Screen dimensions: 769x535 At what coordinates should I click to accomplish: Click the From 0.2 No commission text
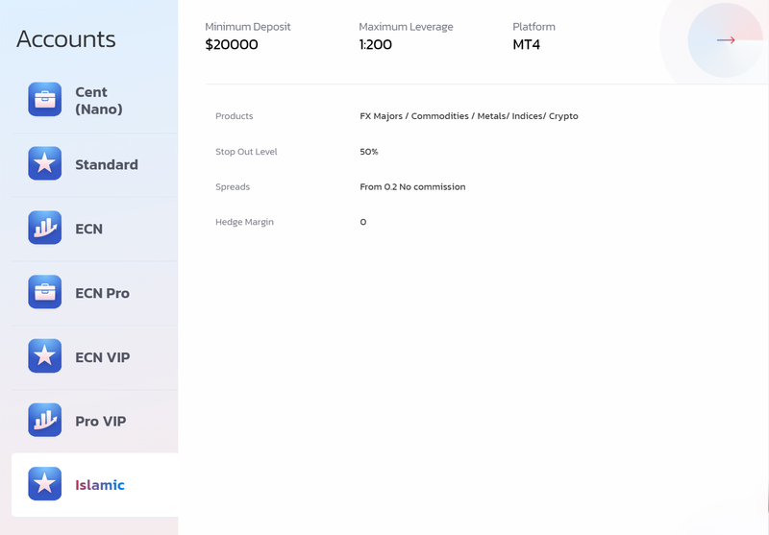pos(412,186)
